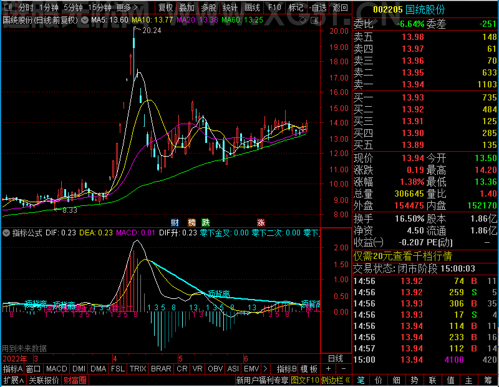Open 指标B indicator group
This screenshot has width=499, height=387.
click(x=287, y=369)
